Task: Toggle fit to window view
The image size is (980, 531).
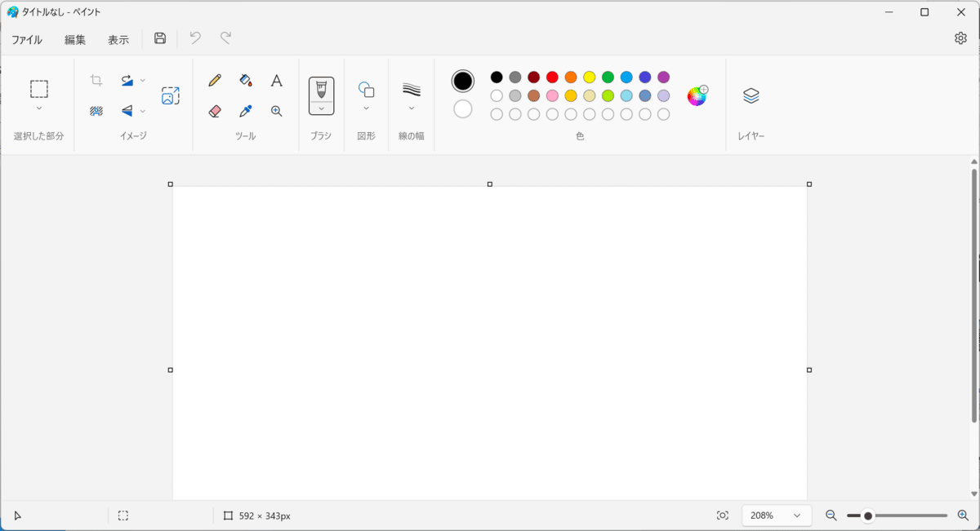Action: [x=723, y=516]
